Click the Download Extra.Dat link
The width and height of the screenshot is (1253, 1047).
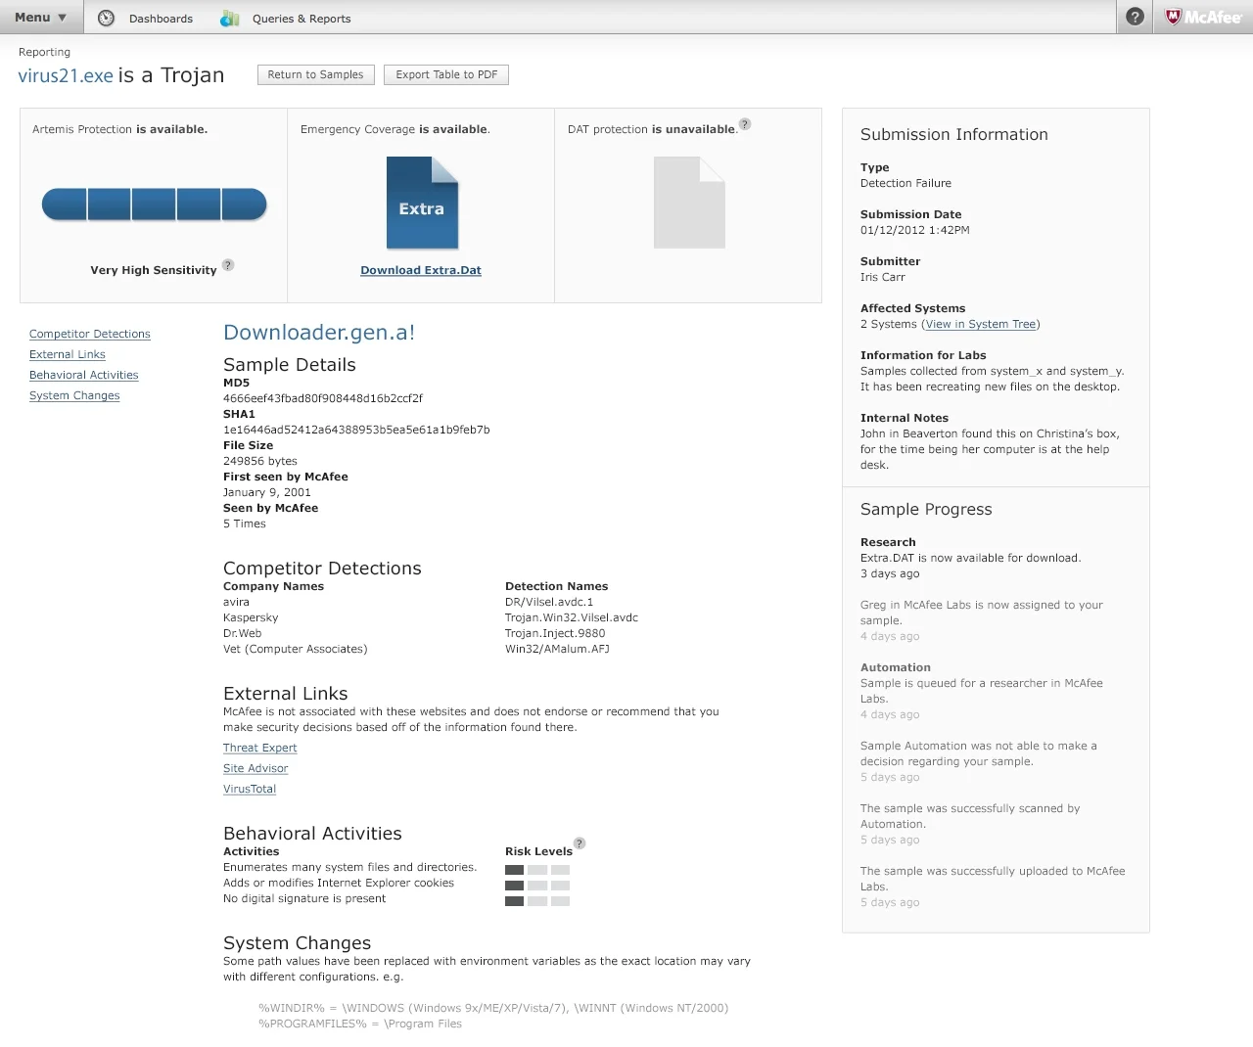[421, 270]
